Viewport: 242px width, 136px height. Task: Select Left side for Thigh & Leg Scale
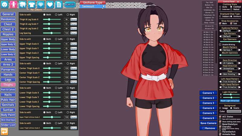tap(56, 15)
